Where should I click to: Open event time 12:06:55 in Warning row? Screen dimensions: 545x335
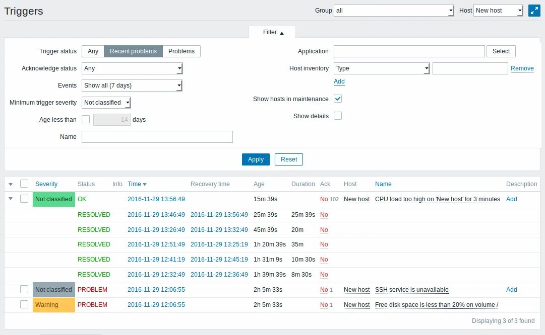click(156, 305)
